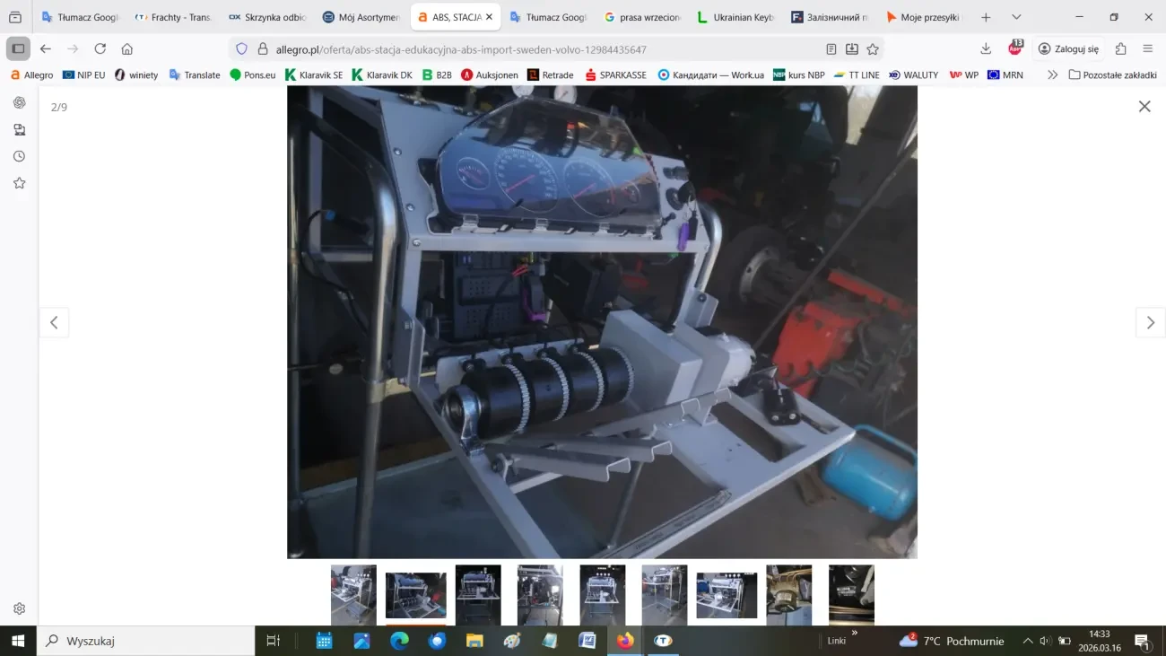Switch to the Moje przesyłki tab
Viewport: 1166px width, 656px height.
922,17
